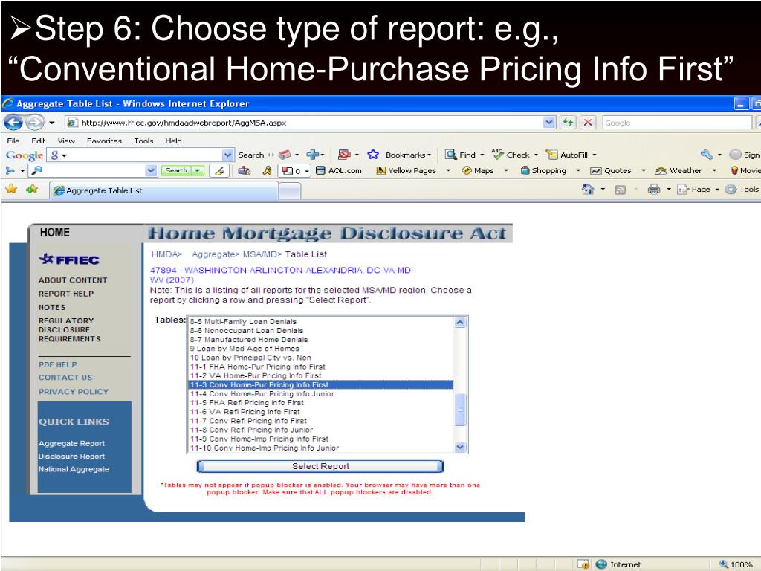
Task: Click the Google toolbar Bookmarks star
Action: (x=373, y=155)
